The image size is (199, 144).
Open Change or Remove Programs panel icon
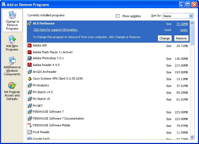click(x=12, y=15)
